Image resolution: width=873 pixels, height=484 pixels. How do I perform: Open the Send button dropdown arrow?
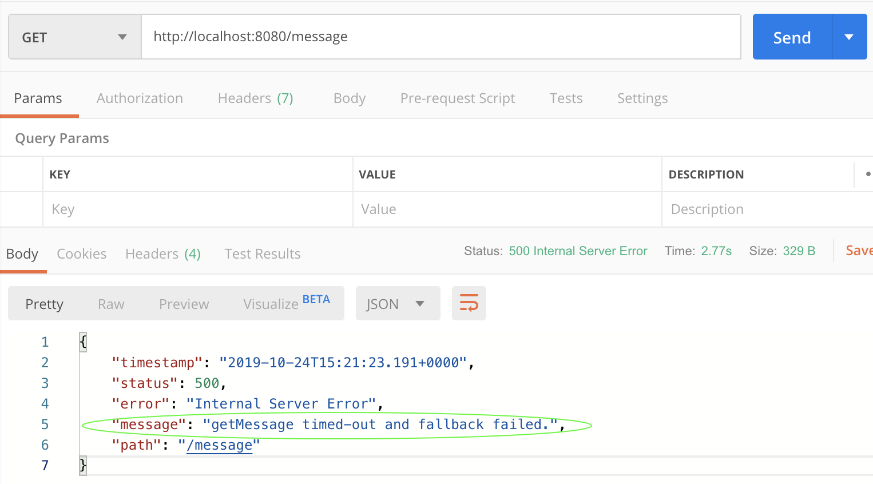click(849, 37)
